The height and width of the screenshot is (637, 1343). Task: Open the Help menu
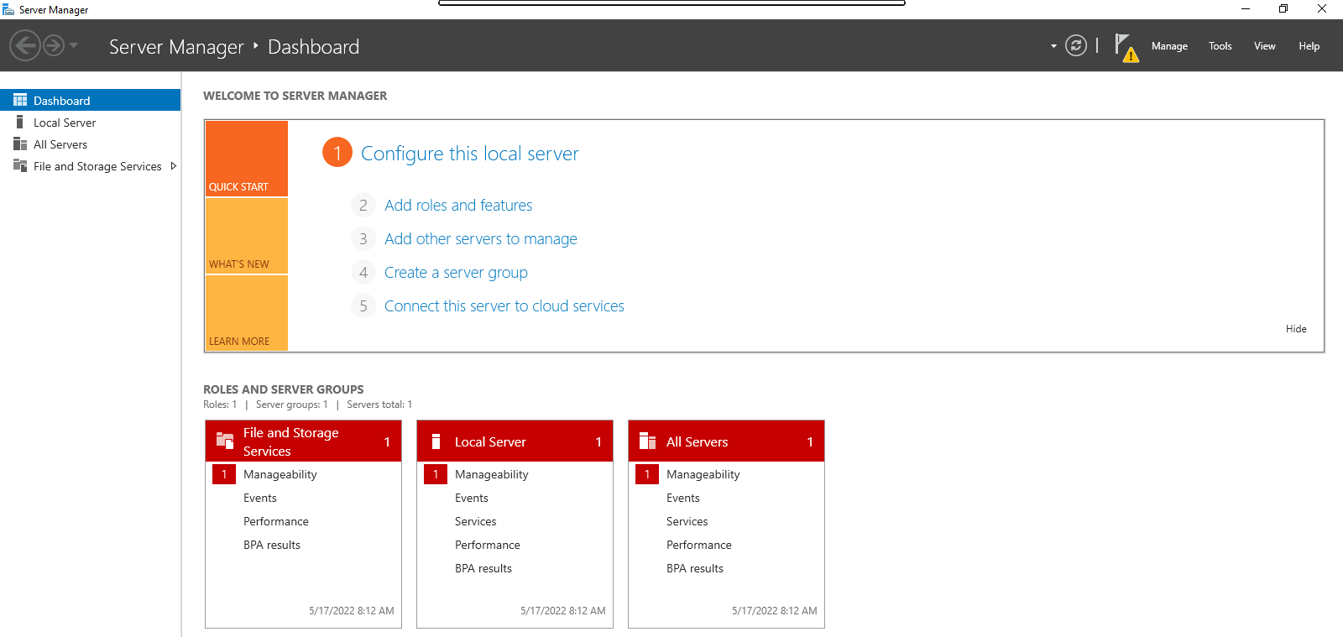(1309, 46)
